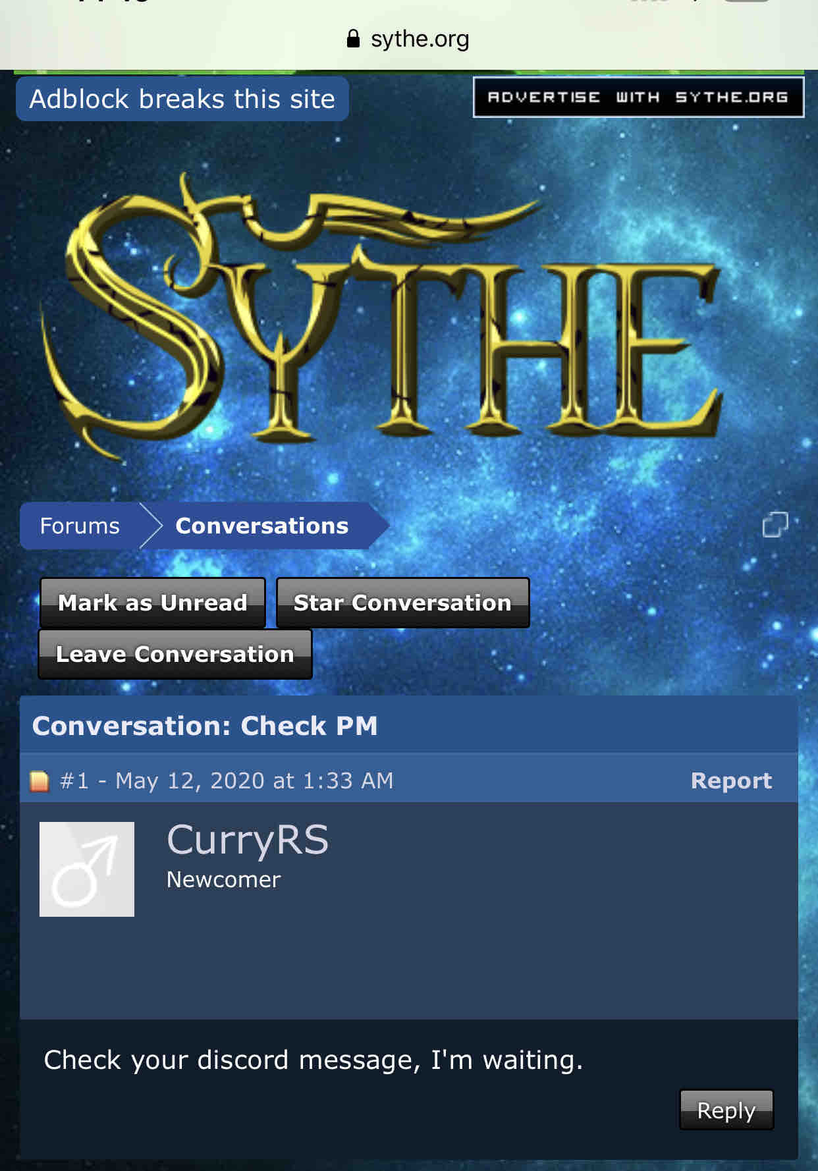Tap the quick navigation icon near breadcrumbs
Screen dimensions: 818x1171
[x=775, y=525]
